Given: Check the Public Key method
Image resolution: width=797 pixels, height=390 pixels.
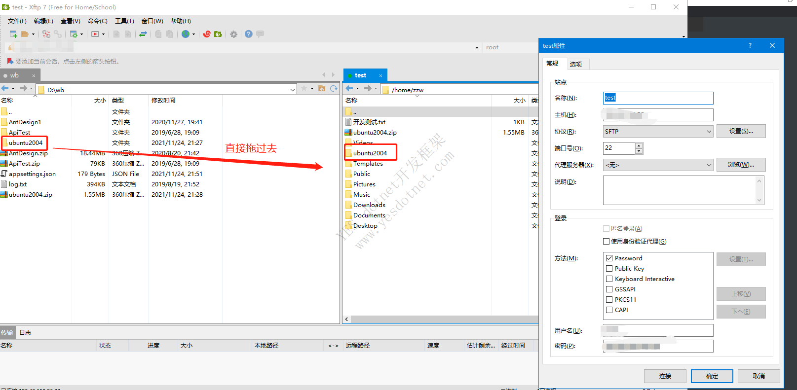Looking at the screenshot, I should point(609,269).
